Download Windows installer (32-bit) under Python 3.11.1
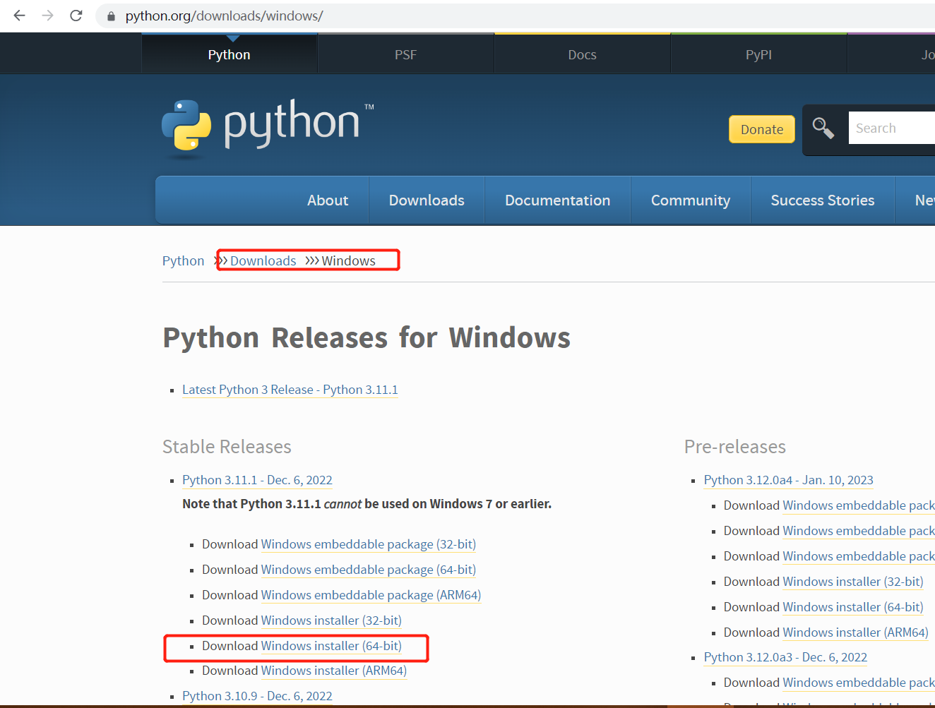Screen dimensions: 935x708 pyautogui.click(x=331, y=620)
